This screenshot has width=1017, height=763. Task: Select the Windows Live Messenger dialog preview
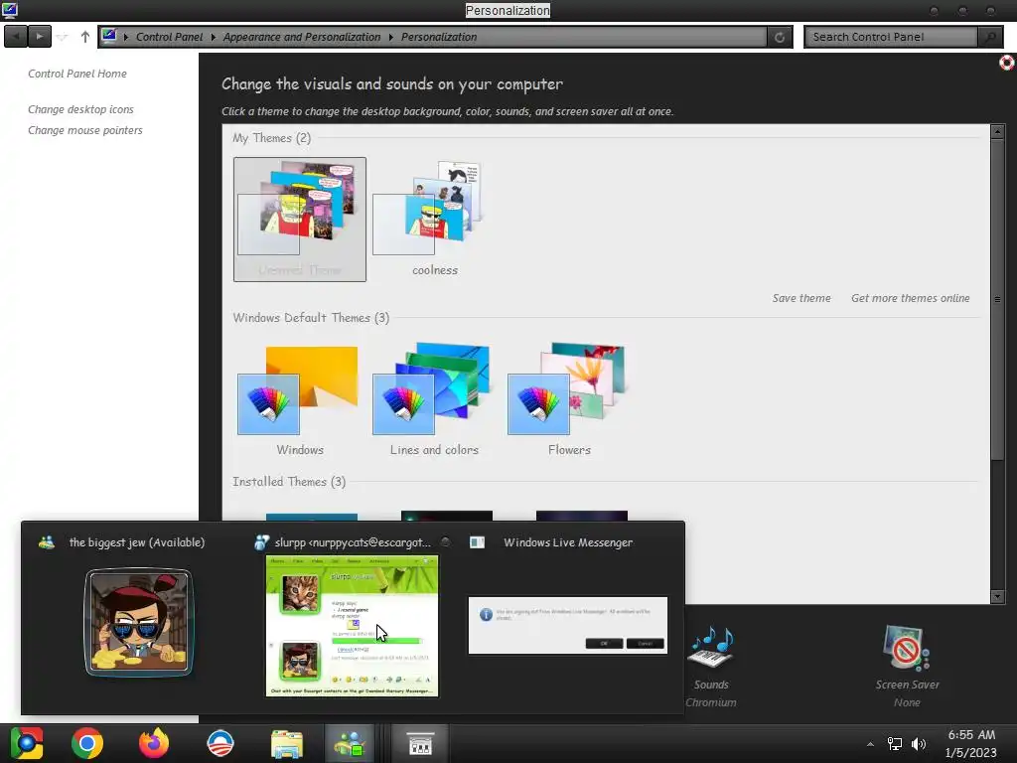click(x=567, y=626)
